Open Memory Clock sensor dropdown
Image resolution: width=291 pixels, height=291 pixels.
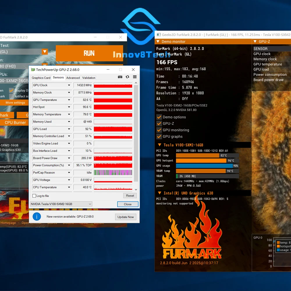[69, 93]
